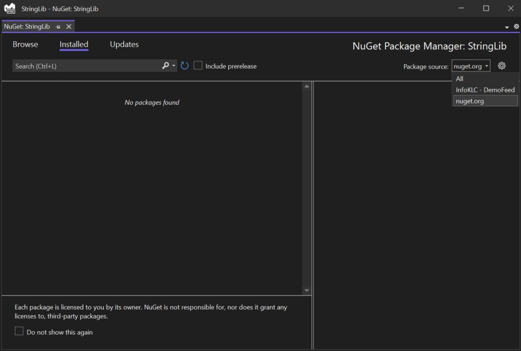
Task: Refresh the package list
Action: (184, 66)
